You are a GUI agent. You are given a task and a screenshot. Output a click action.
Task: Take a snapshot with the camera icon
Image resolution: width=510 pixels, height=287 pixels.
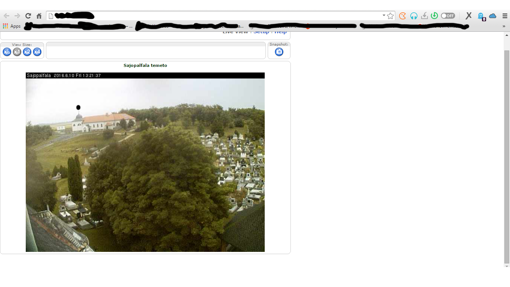pyautogui.click(x=279, y=52)
